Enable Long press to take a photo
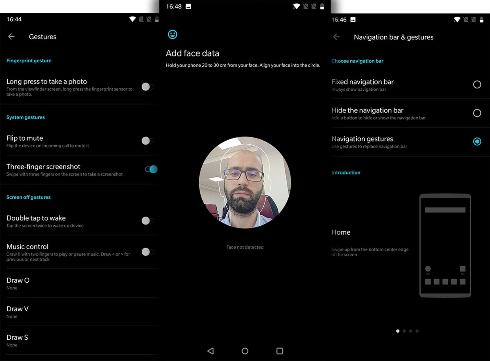 coord(148,87)
